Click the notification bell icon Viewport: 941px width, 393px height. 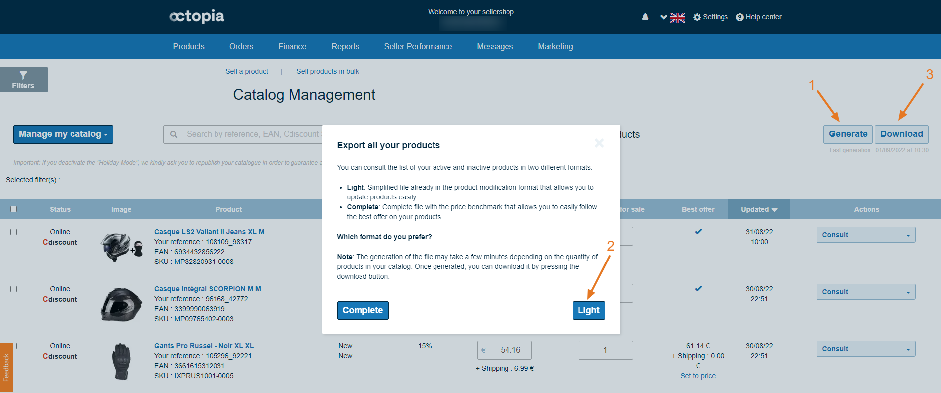pos(645,17)
